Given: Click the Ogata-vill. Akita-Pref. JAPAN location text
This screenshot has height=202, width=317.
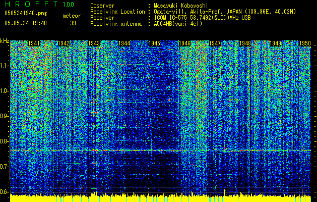Looking at the screenshot, I should (225, 12).
